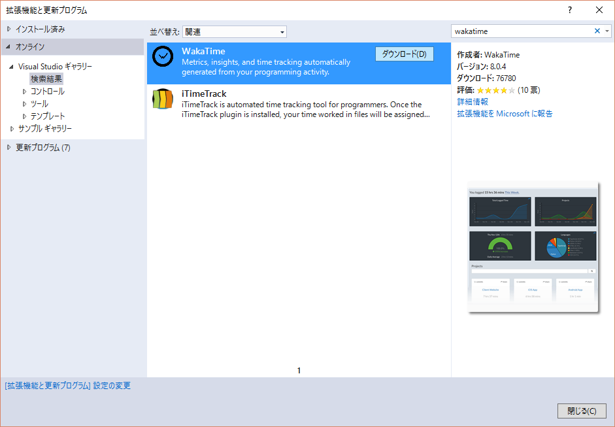Screen dimensions: 615x427
Task: Click the ダウンロード(D) button
Action: (405, 54)
